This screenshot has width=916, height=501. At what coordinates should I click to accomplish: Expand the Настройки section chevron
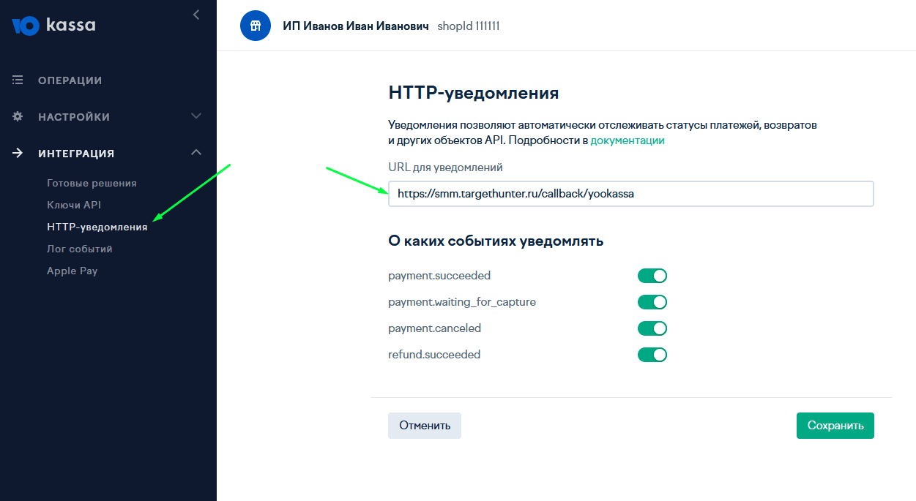pos(196,116)
